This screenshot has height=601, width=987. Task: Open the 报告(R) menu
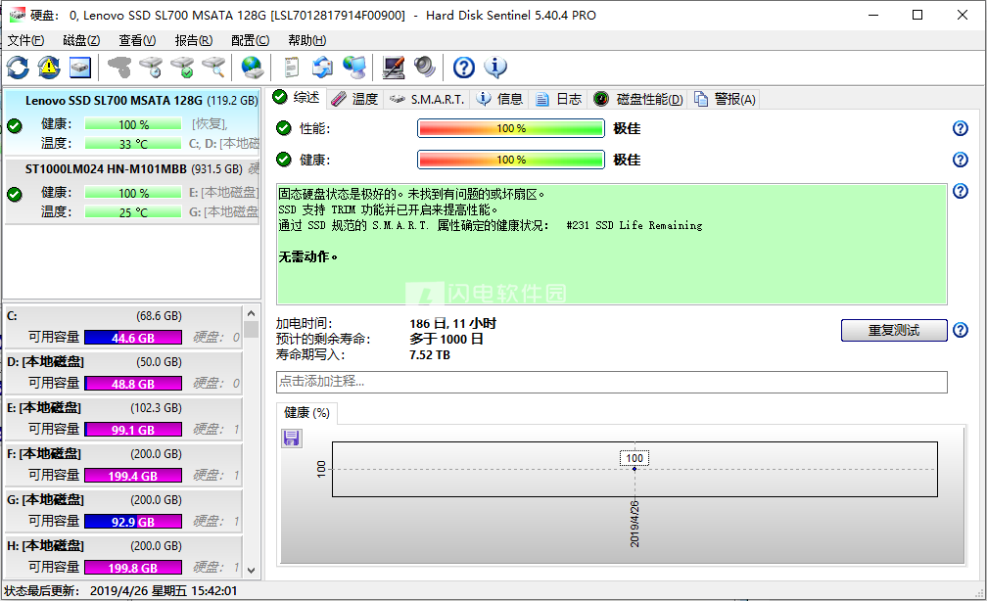tap(193, 40)
